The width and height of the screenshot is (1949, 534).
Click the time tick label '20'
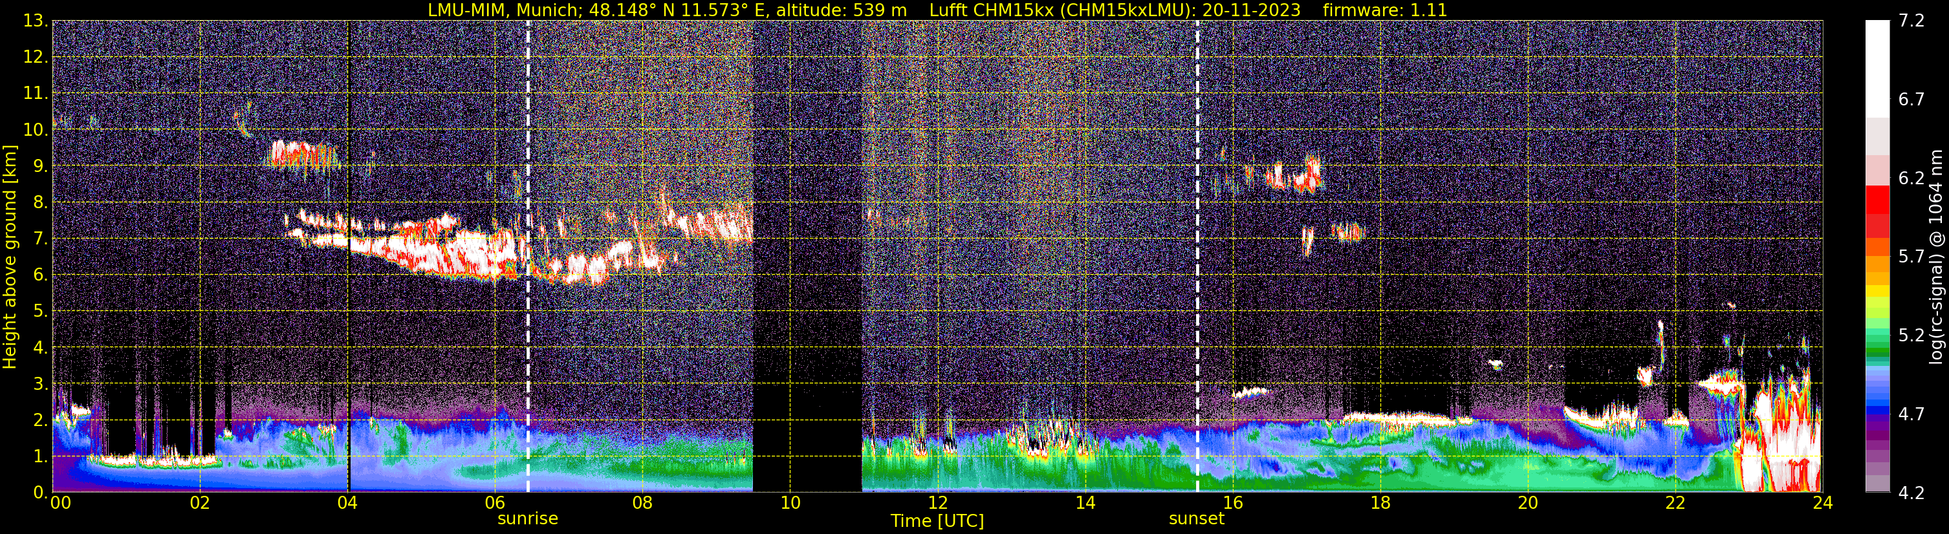tap(1528, 503)
